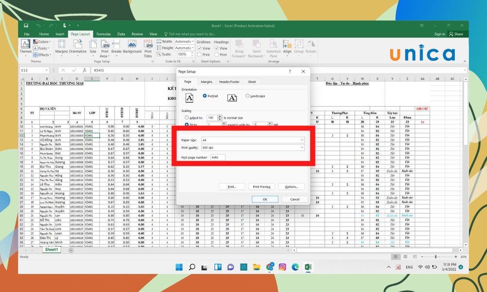Click Adjust to percent stepper
The image size is (487, 292).
point(220,118)
